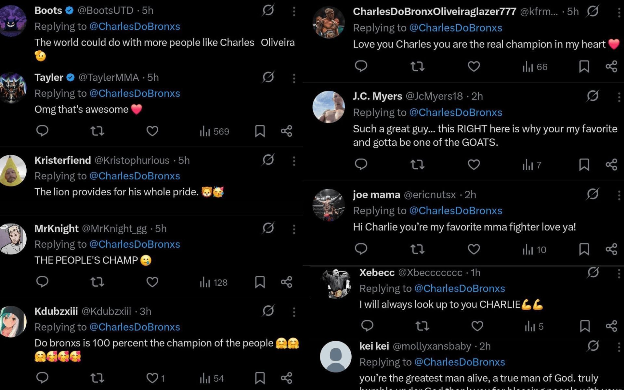Viewport: 624px width, 390px height.
Task: View analytics showing 569 views on Tayler's reply
Action: 214,131
